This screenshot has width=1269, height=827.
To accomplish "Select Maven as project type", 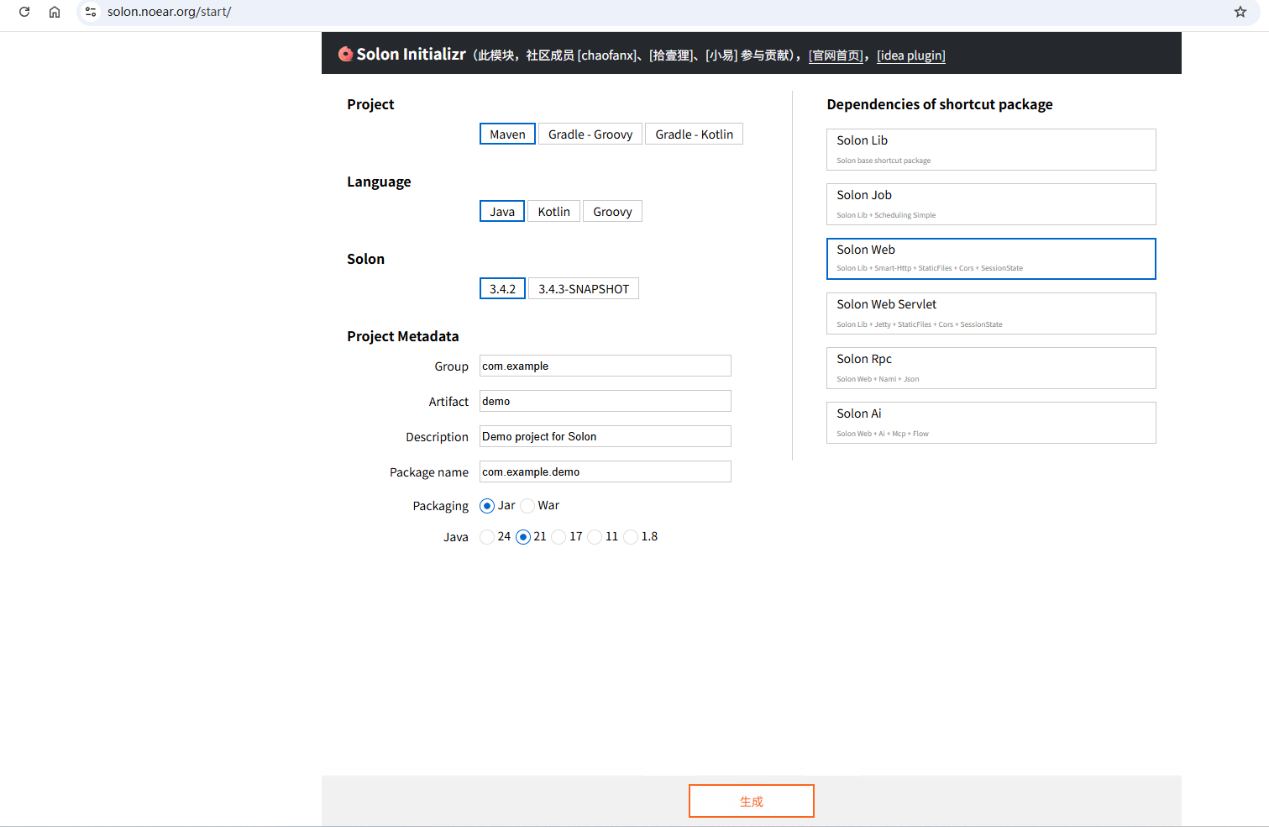I will tap(507, 134).
